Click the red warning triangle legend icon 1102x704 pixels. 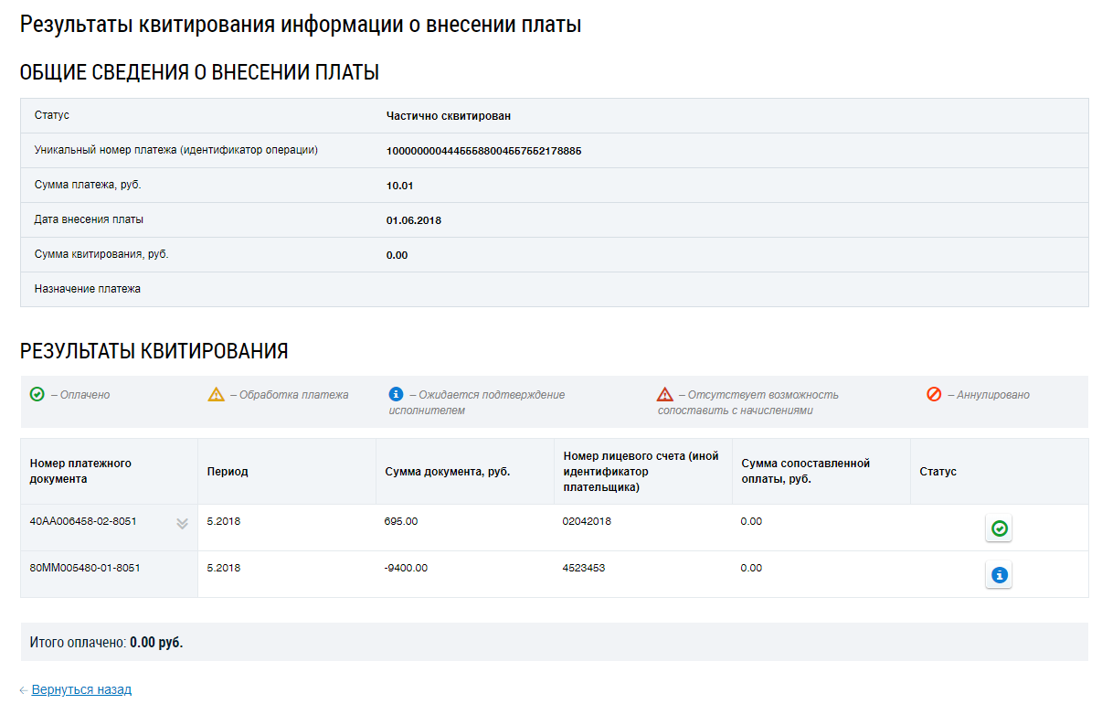click(x=665, y=395)
